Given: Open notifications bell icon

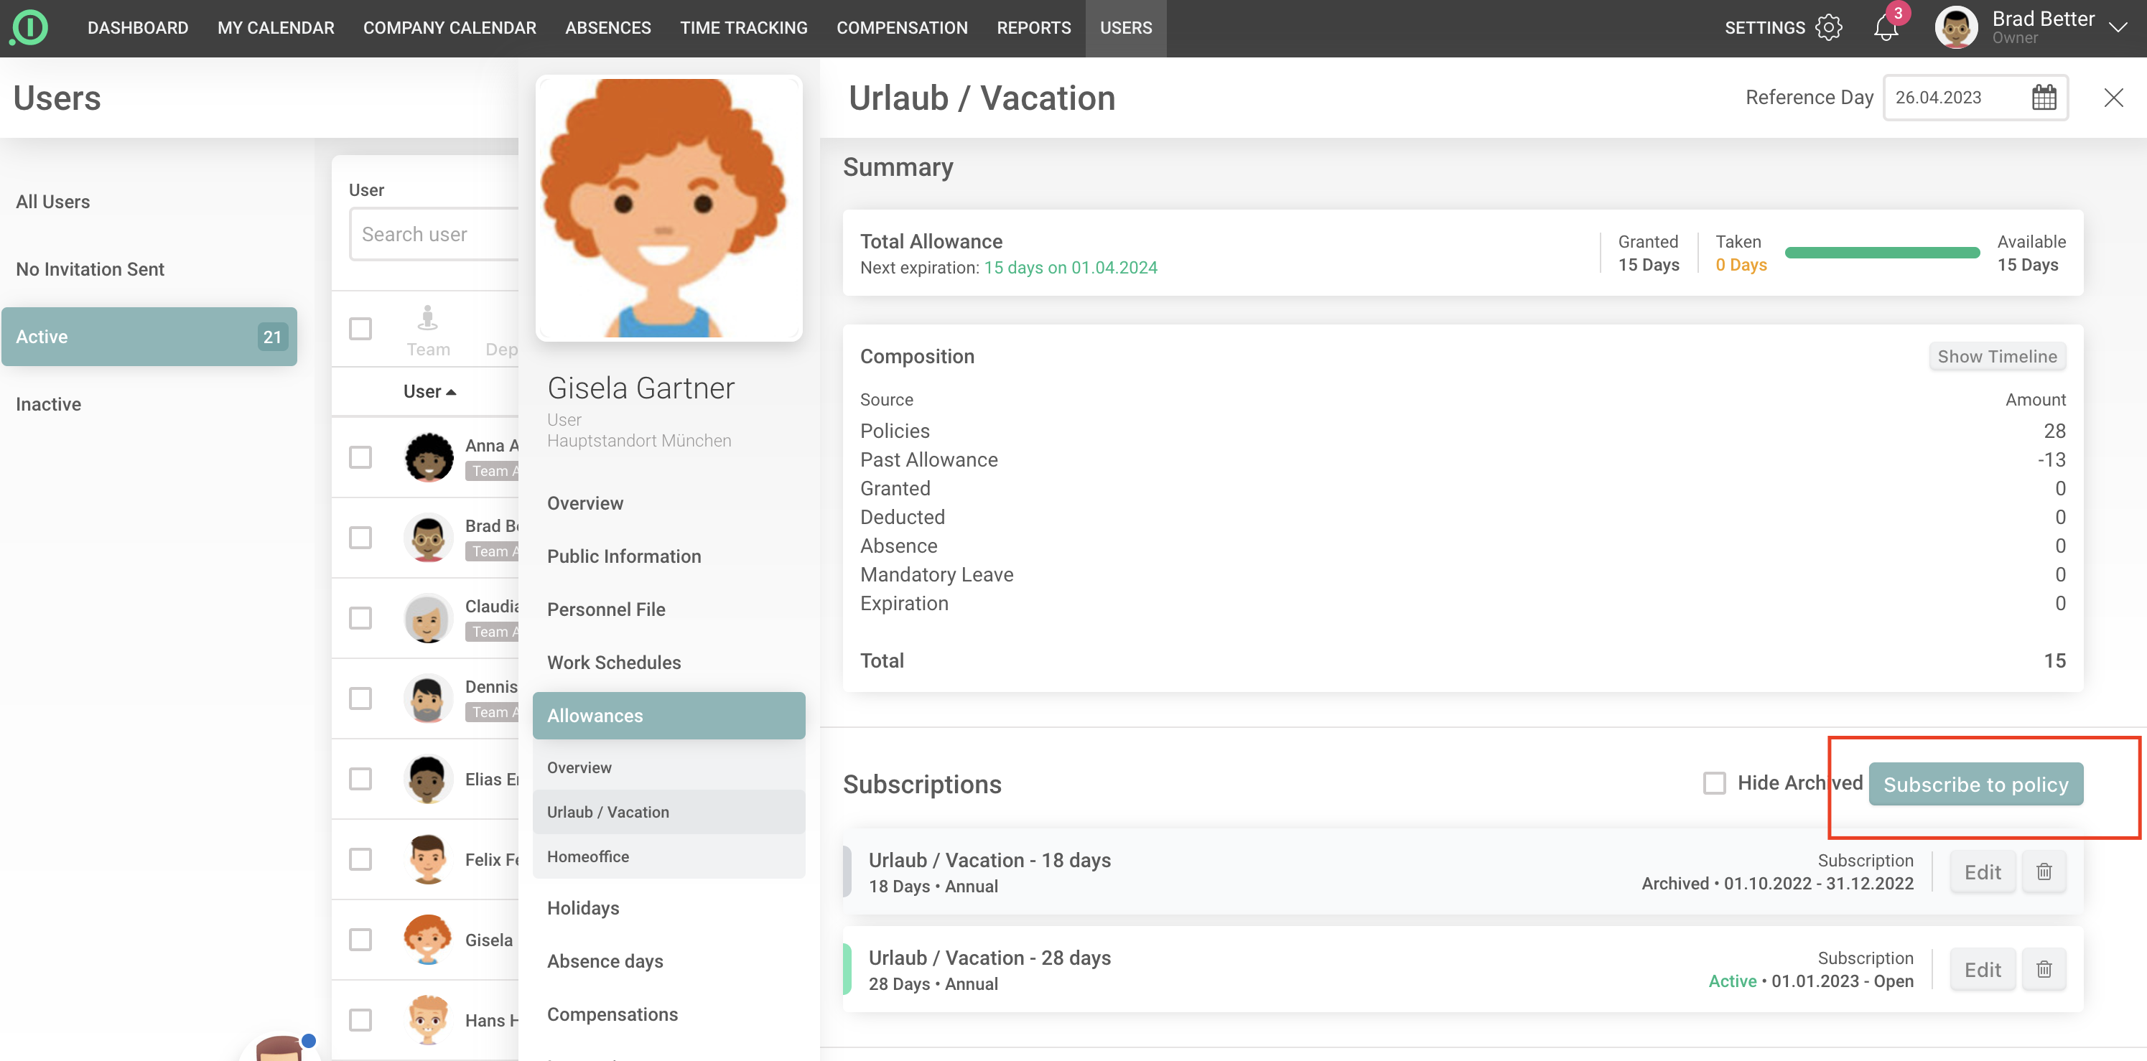Looking at the screenshot, I should pyautogui.click(x=1886, y=28).
